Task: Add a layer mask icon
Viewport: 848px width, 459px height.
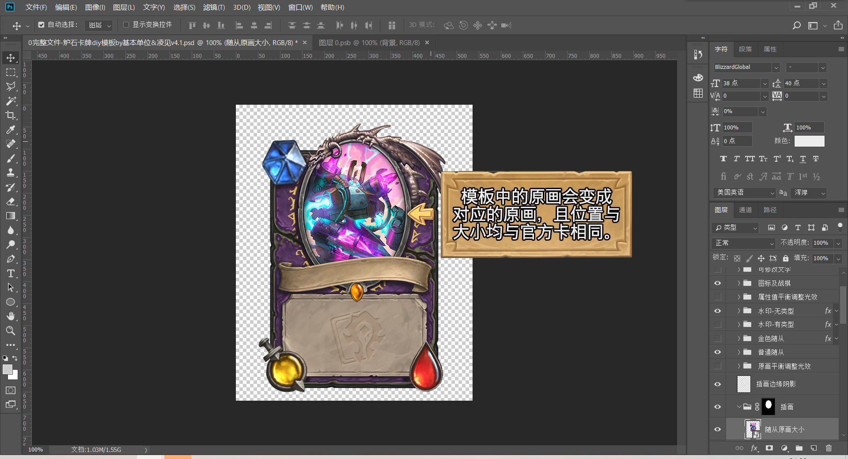Action: (769, 448)
